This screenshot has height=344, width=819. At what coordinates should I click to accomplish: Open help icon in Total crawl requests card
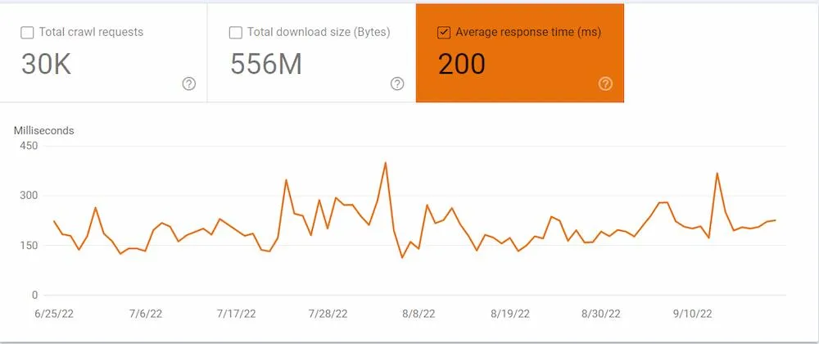189,84
